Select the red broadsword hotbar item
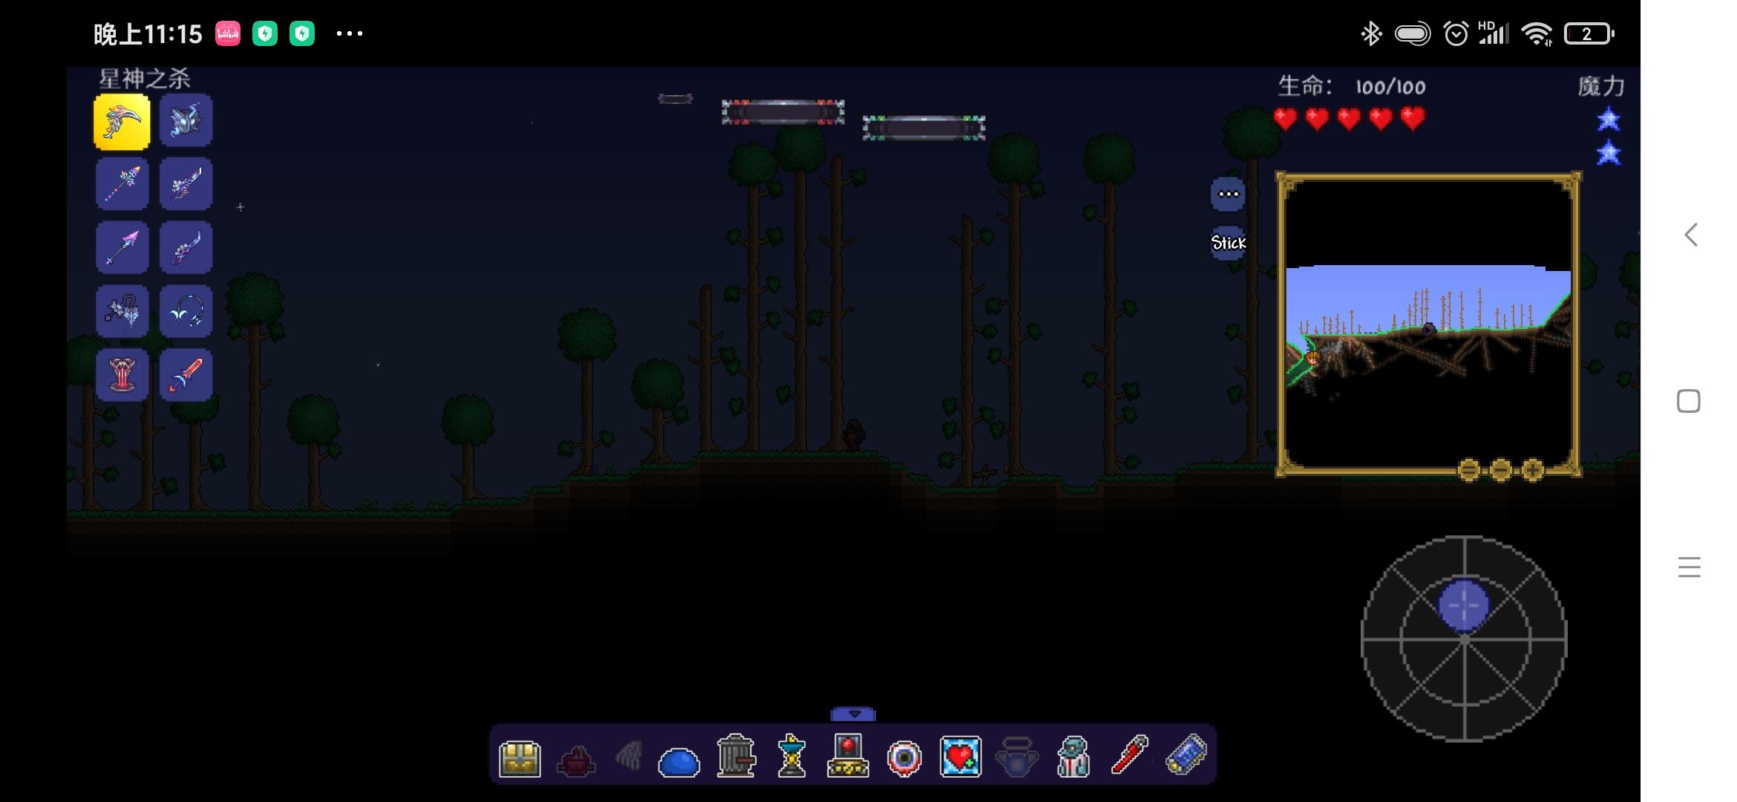This screenshot has height=802, width=1737. pos(186,376)
